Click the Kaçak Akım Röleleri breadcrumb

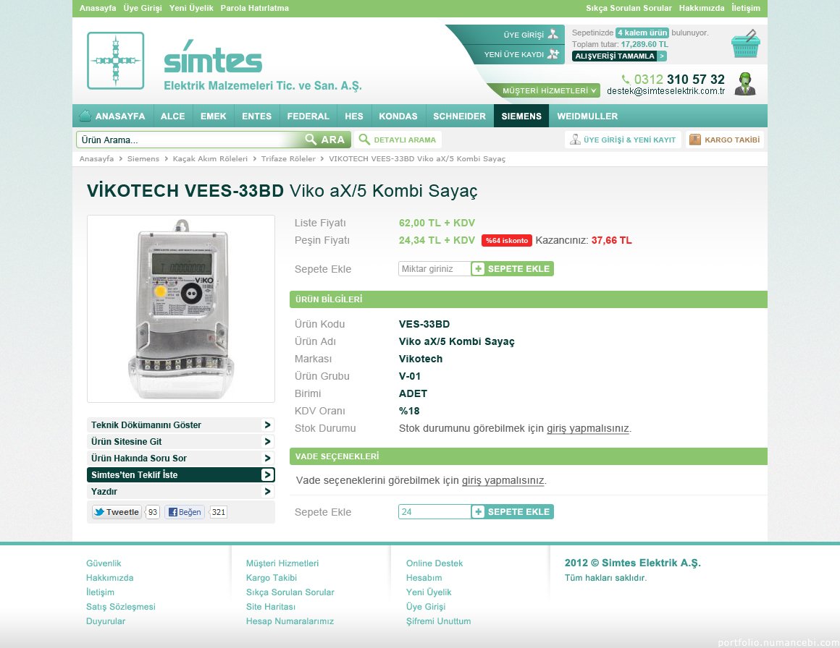coord(210,159)
